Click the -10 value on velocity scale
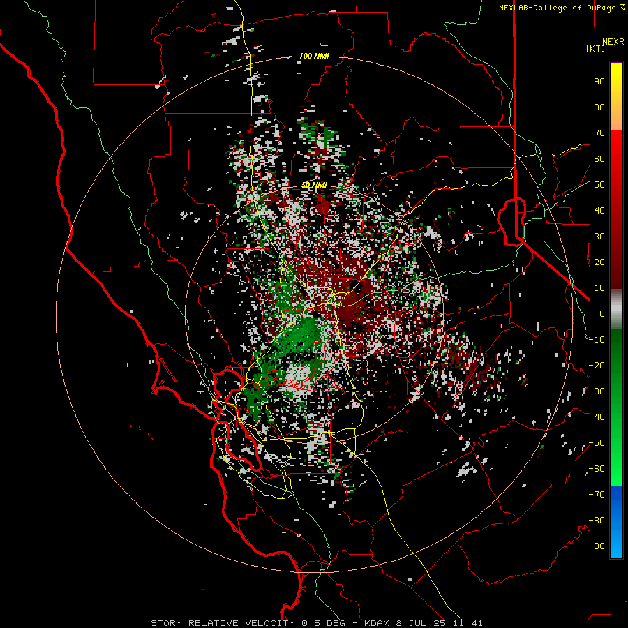This screenshot has width=628, height=628. coord(597,340)
